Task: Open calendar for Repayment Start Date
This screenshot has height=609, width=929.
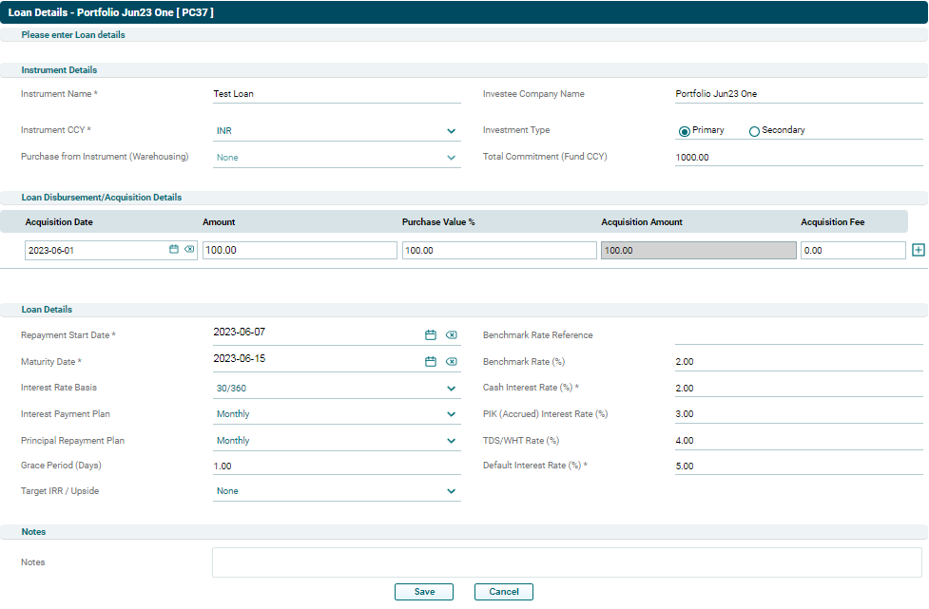Action: pyautogui.click(x=430, y=335)
